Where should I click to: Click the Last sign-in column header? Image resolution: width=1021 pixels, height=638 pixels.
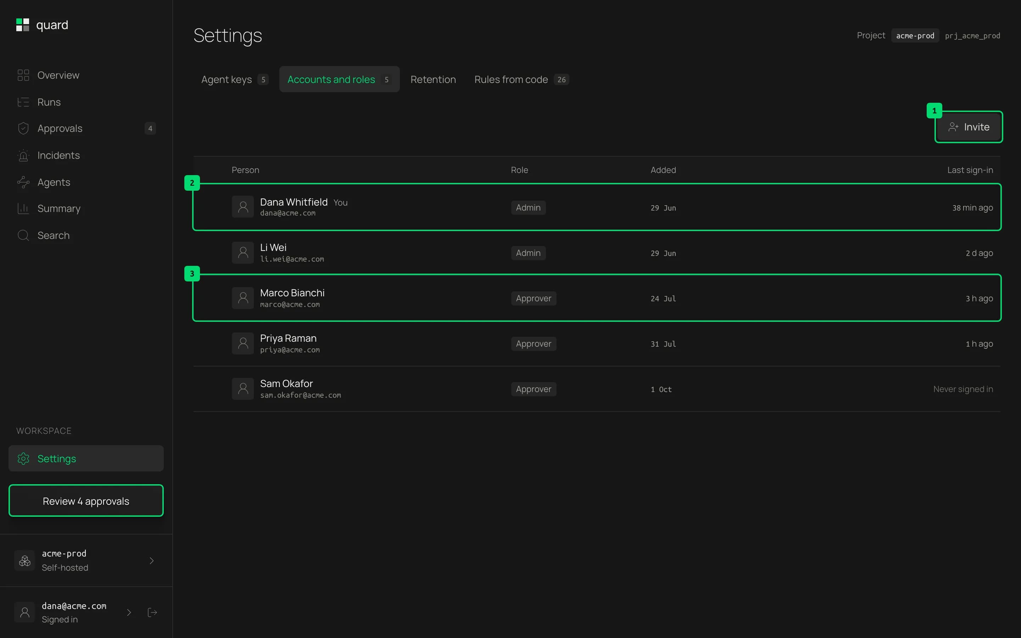(970, 170)
